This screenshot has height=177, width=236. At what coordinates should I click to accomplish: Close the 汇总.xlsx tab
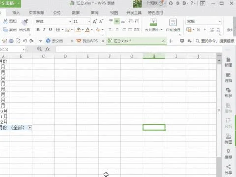163,41
